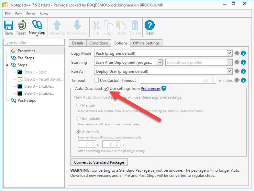Select the Steps tree node
Viewport: 254px width, 191px height.
point(22,65)
